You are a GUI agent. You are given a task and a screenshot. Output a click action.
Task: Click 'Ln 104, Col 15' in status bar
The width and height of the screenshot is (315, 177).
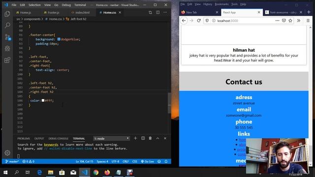pyautogui.click(x=84, y=161)
